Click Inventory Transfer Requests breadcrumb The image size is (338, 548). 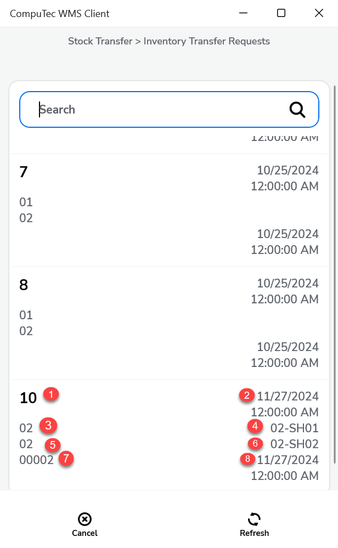pyautogui.click(x=206, y=41)
